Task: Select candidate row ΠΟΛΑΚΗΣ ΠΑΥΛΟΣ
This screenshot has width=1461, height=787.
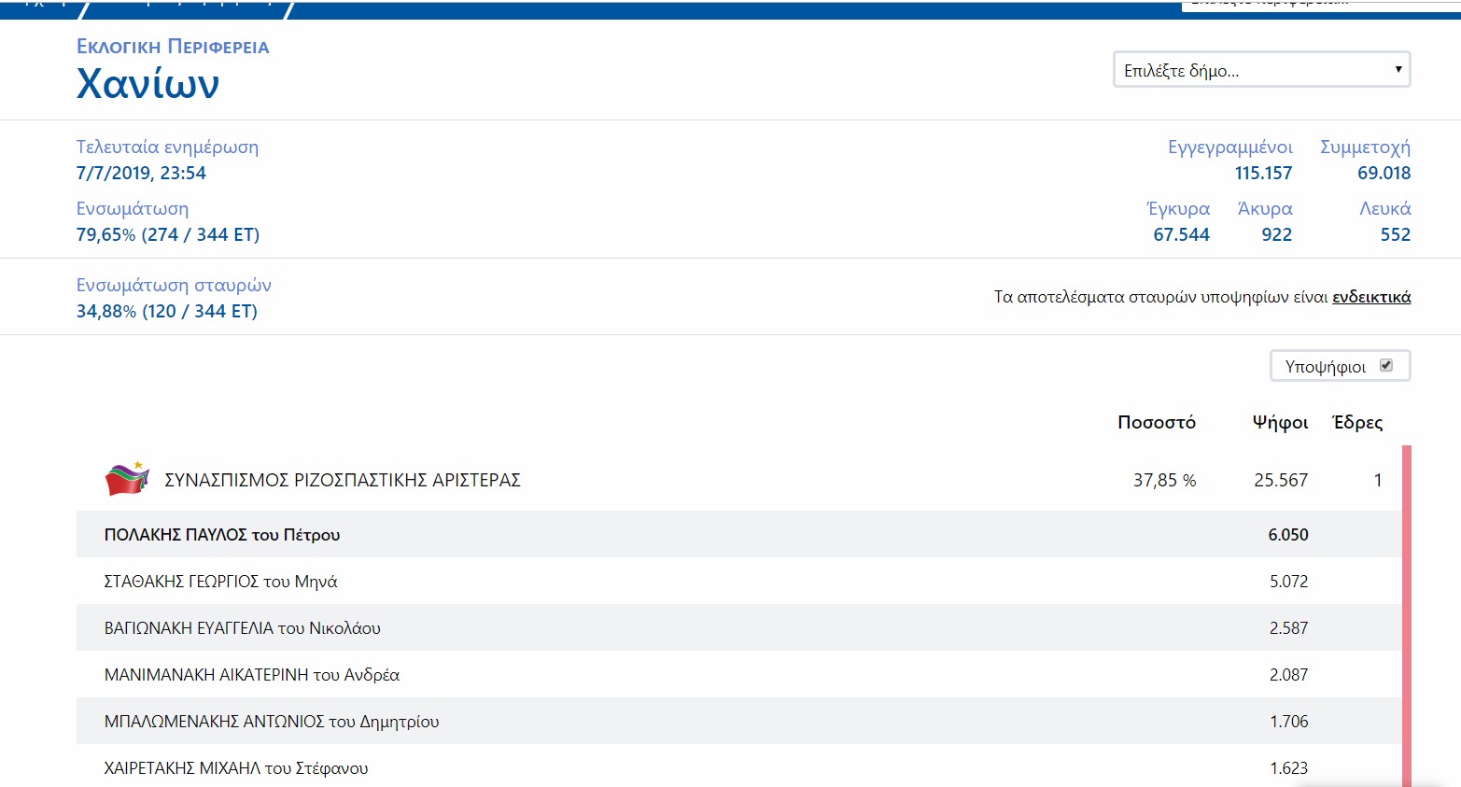Action: [x=222, y=535]
